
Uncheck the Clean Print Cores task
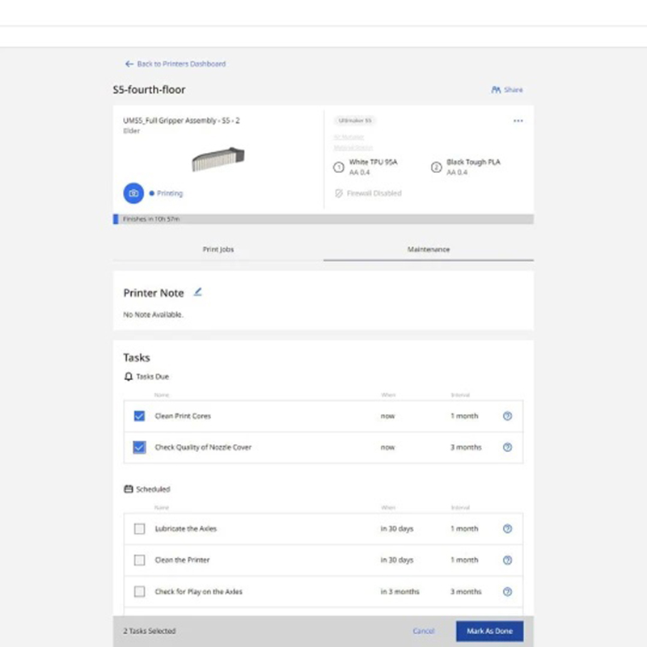click(140, 417)
